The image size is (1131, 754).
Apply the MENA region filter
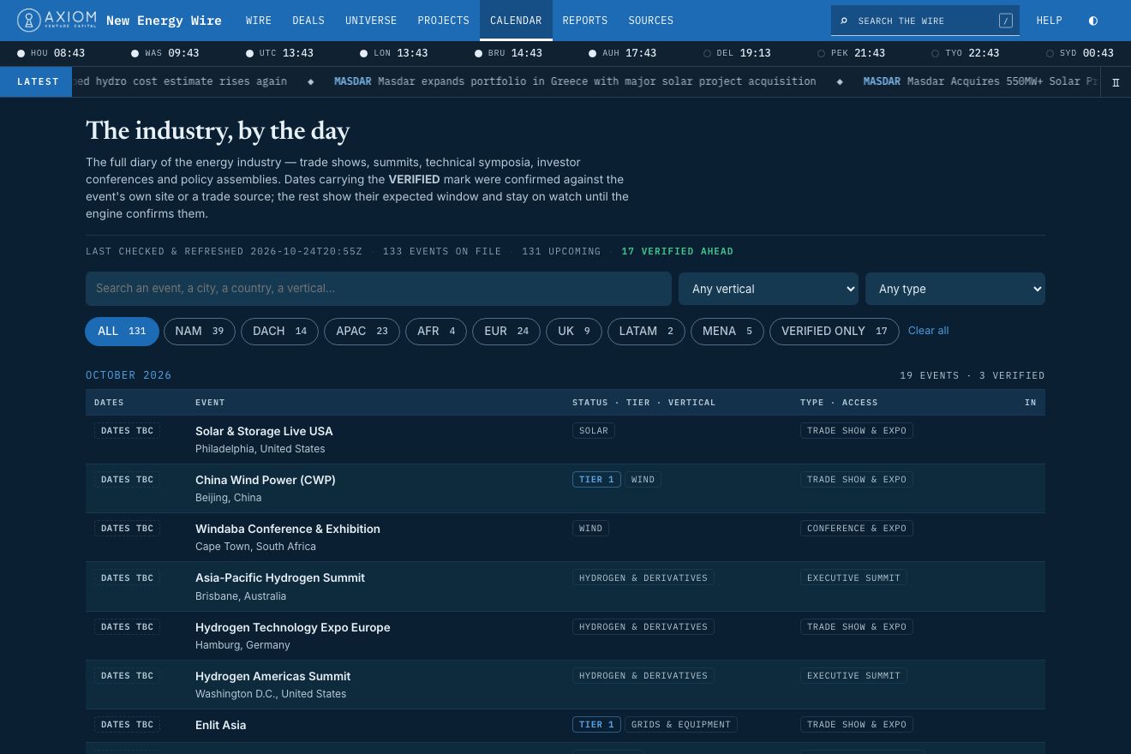[727, 332]
